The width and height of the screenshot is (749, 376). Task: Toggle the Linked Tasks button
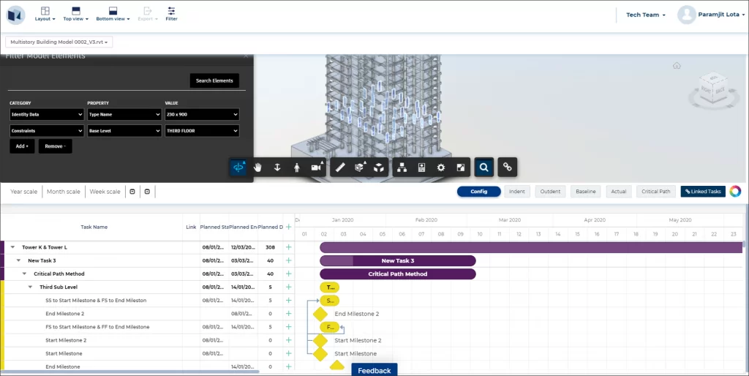[702, 192]
